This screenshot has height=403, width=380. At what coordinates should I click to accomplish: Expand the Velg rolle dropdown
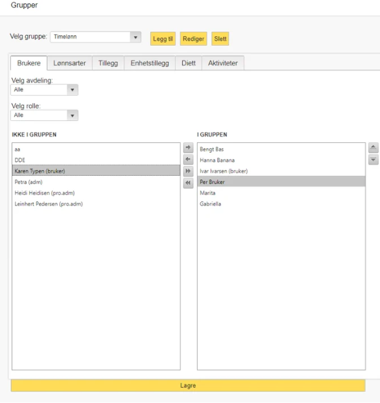[44, 115]
